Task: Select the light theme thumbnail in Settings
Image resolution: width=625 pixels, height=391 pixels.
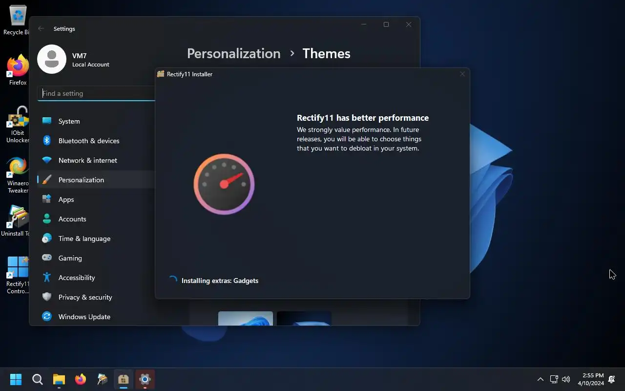Action: pos(246,318)
